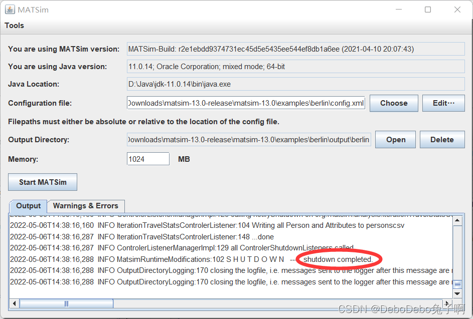The width and height of the screenshot is (473, 319).
Task: Maximize the MATSim window
Action: tap(428, 10)
